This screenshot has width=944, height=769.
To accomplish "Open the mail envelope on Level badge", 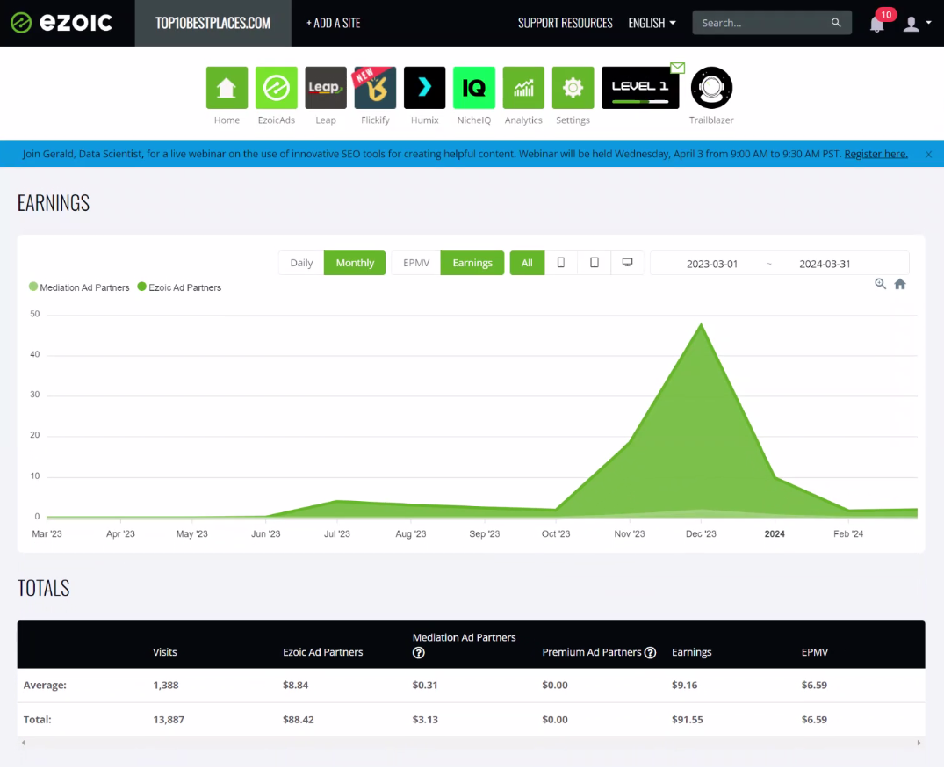I will pyautogui.click(x=678, y=68).
